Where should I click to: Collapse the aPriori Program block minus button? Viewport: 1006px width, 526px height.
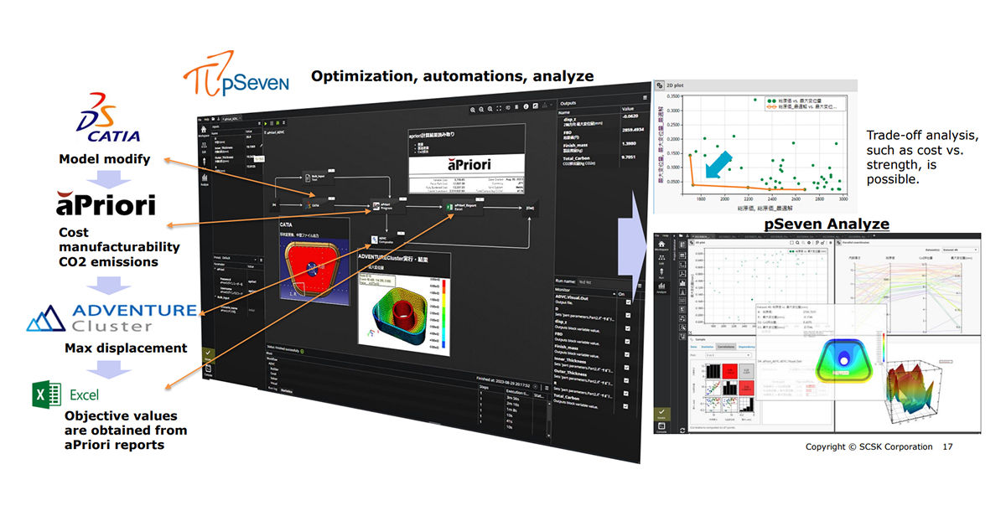click(x=402, y=199)
